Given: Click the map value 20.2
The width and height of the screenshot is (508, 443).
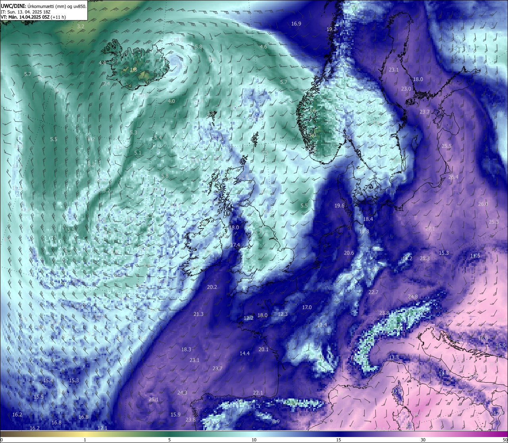Looking at the screenshot, I should coord(212,287).
